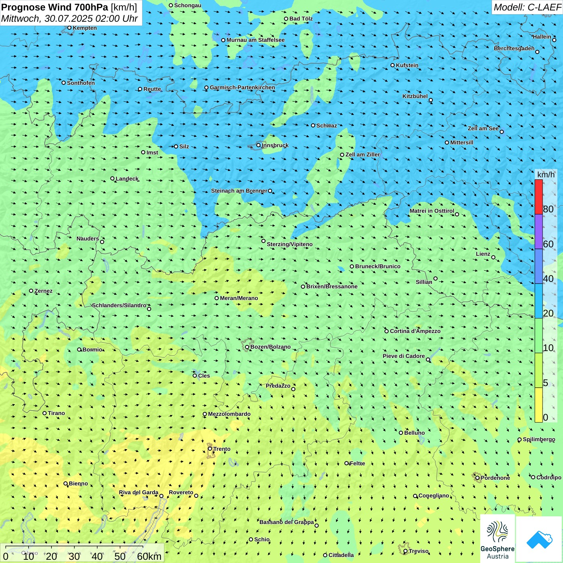Select the purple segment of the wind legend
Image resolution: width=563 pixels, height=563 pixels.
coord(538,232)
